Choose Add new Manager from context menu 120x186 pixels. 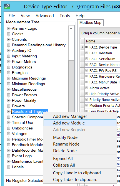(80, 116)
